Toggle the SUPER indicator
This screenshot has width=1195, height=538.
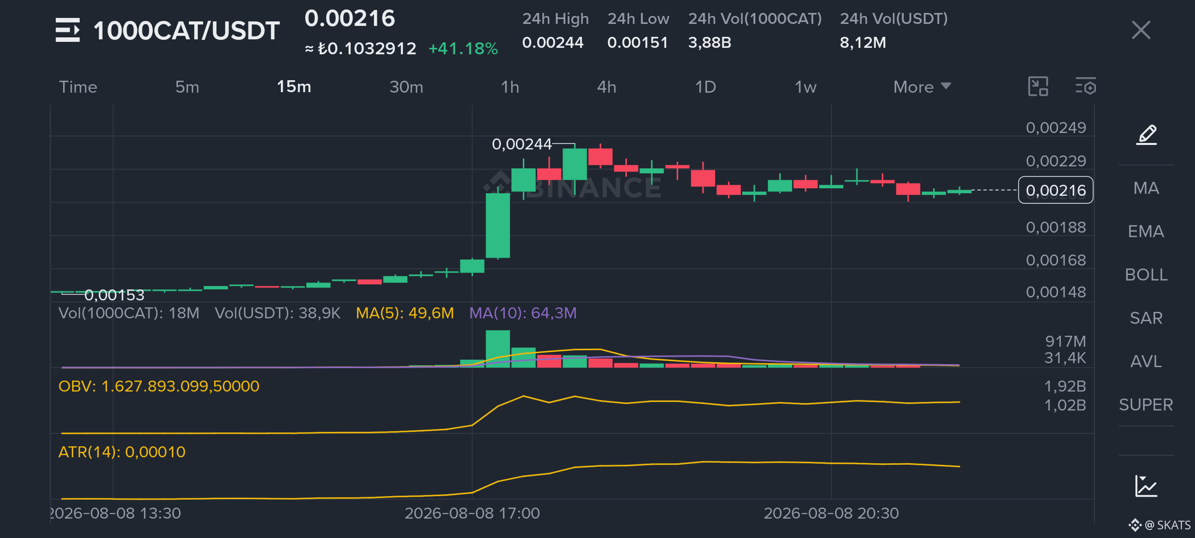[x=1146, y=404]
